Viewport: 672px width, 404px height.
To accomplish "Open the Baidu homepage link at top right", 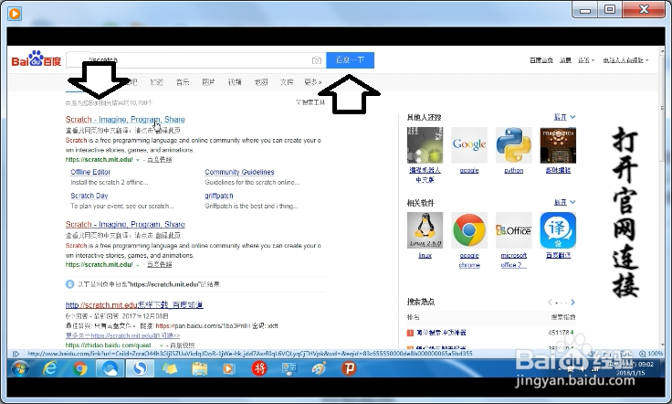I will pyautogui.click(x=541, y=60).
